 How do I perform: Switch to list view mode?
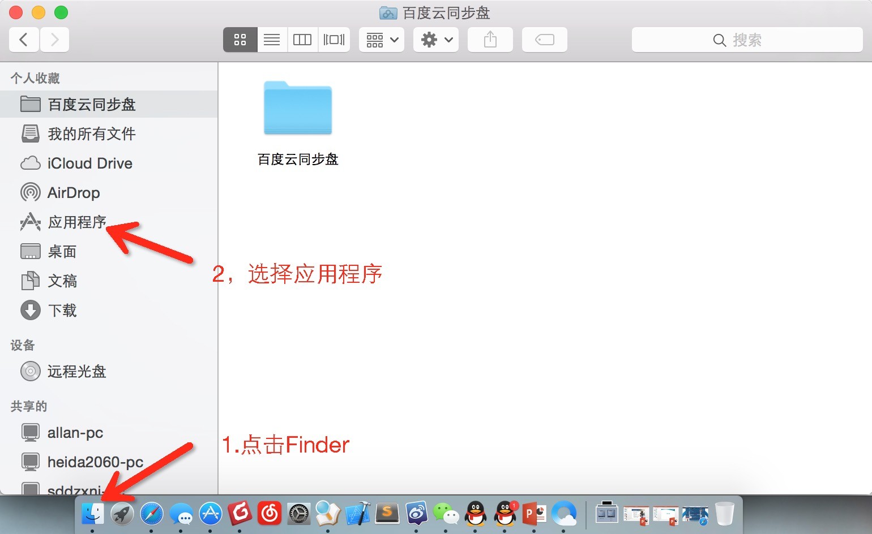click(x=272, y=40)
